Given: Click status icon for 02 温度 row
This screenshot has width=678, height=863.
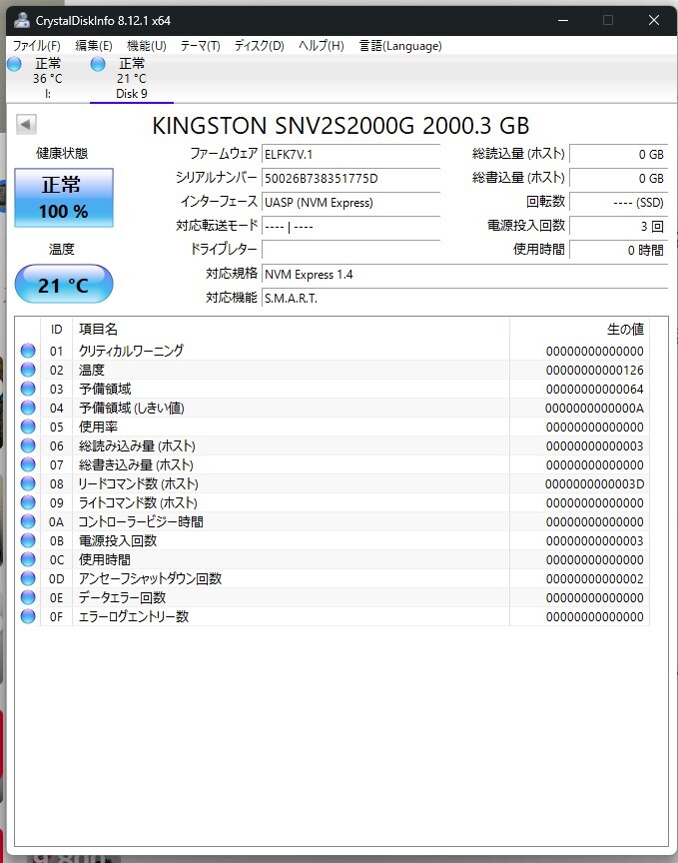Looking at the screenshot, I should click(x=28, y=370).
